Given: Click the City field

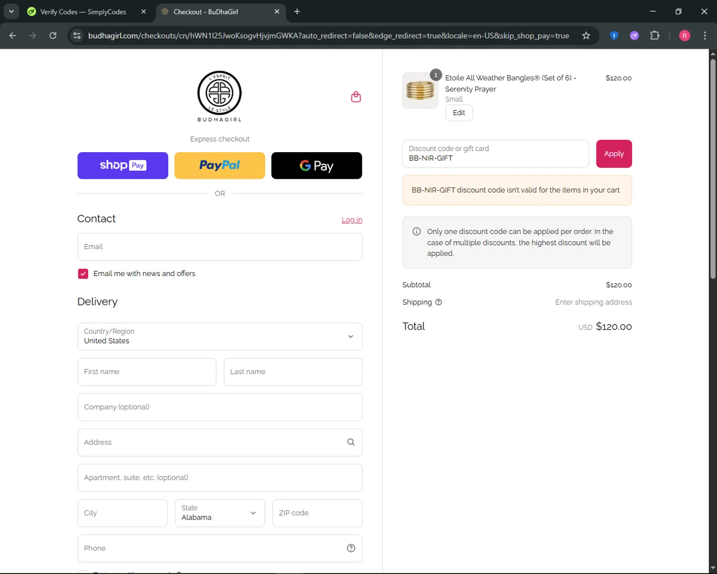Looking at the screenshot, I should point(122,513).
